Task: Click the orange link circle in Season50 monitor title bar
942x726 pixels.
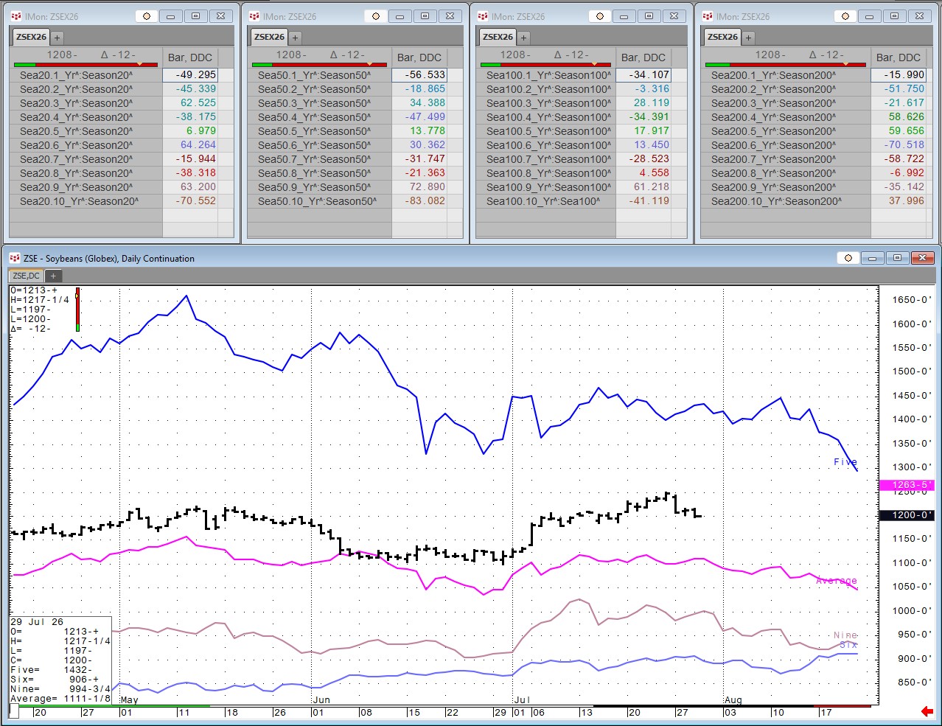Action: [376, 16]
